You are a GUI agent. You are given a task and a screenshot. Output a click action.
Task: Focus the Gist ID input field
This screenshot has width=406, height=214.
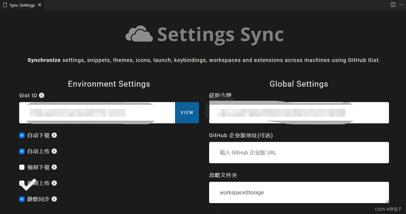97,113
